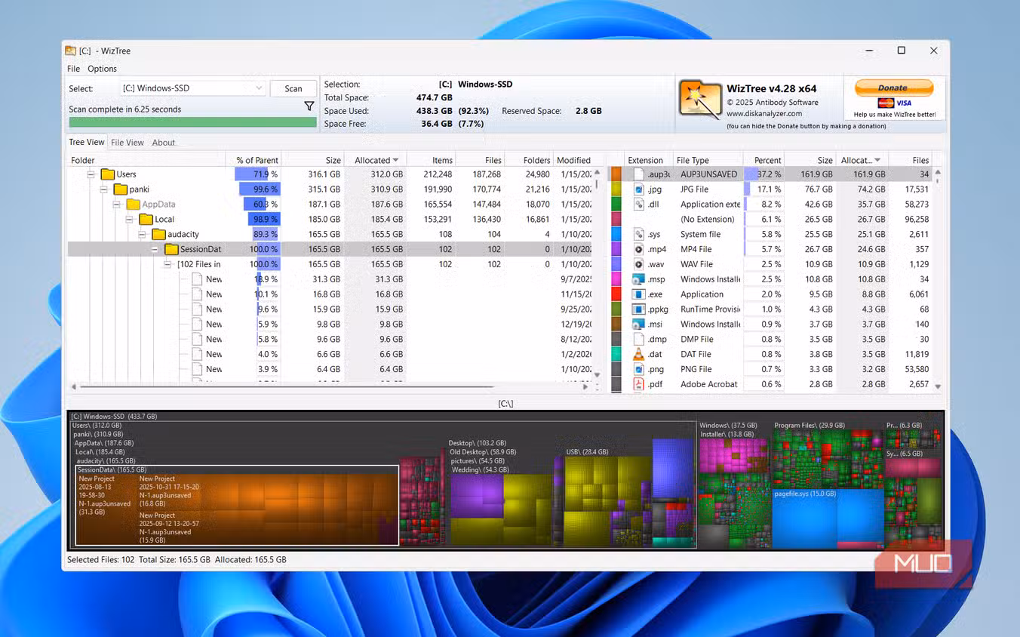Click the Adobe Acrobat .pdf icon
The width and height of the screenshot is (1020, 637).
pyautogui.click(x=638, y=384)
